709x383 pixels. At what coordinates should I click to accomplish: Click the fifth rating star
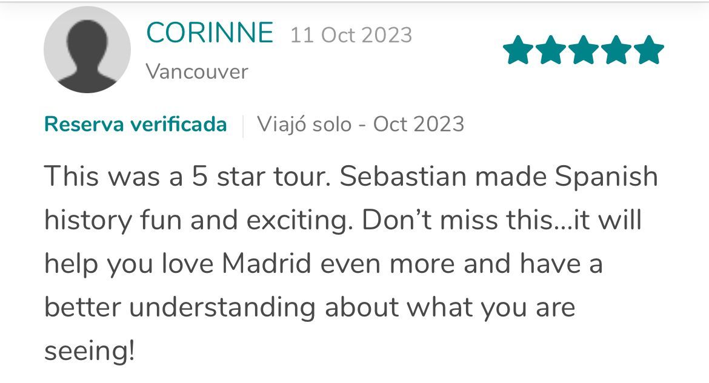click(x=649, y=50)
